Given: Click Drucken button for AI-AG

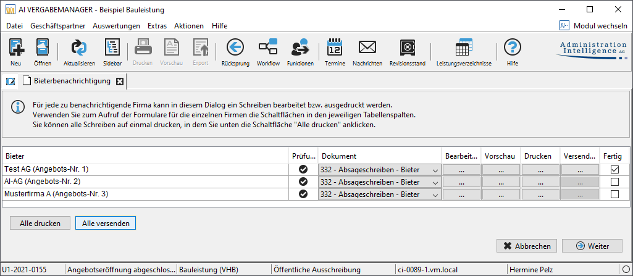Looking at the screenshot, I should pos(540,182).
